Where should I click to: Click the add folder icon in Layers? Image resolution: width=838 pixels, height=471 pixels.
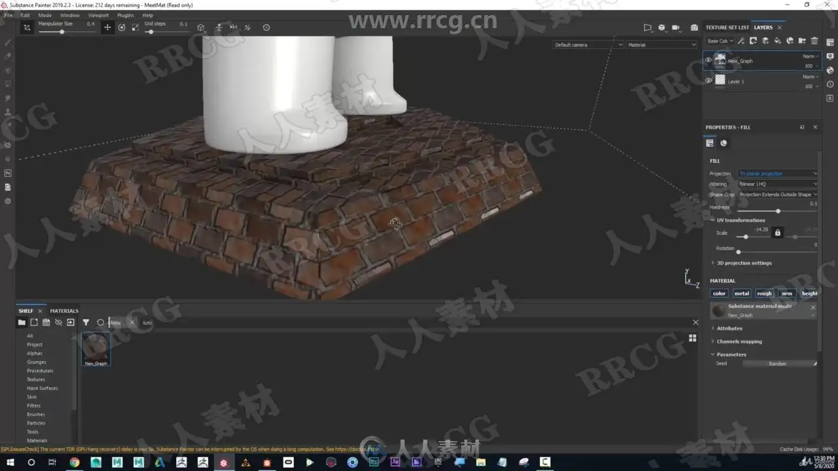802,41
